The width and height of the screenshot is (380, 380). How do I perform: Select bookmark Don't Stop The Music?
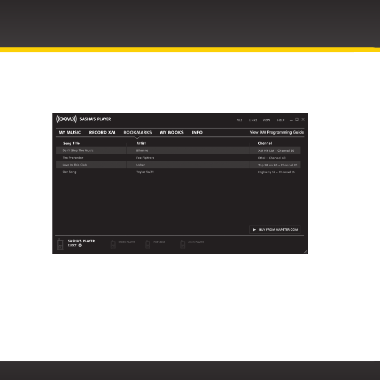[78, 151]
